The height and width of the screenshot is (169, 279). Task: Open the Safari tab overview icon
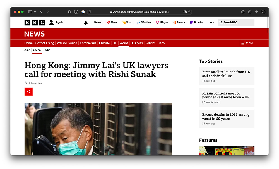click(x=263, y=12)
